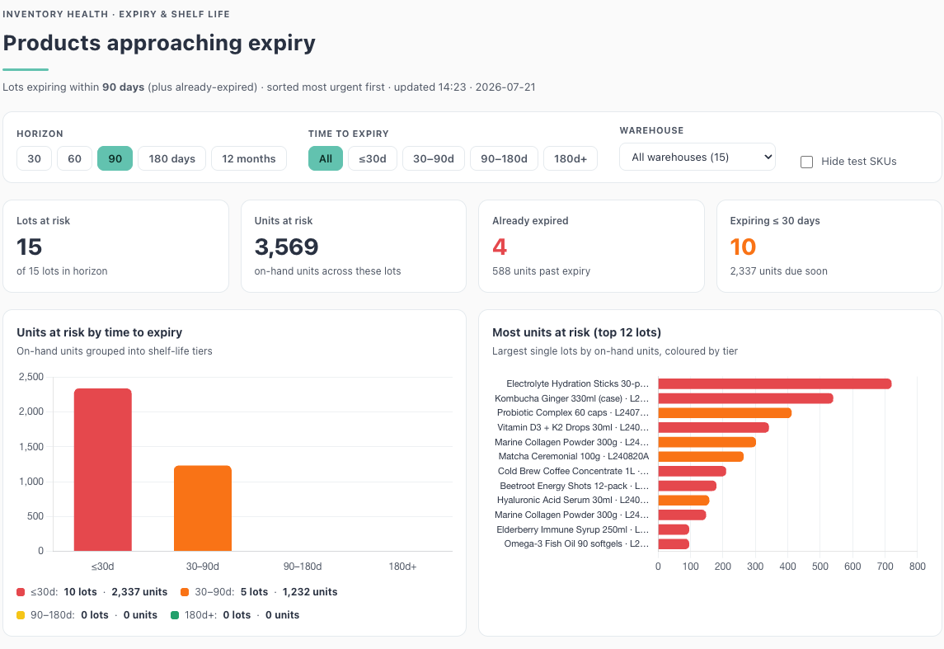Filter by 180d+ time to expiry
This screenshot has height=649, width=944.
click(571, 159)
